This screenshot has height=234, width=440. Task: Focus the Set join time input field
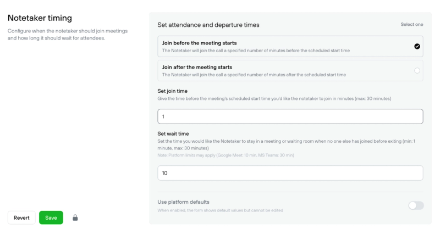[290, 116]
